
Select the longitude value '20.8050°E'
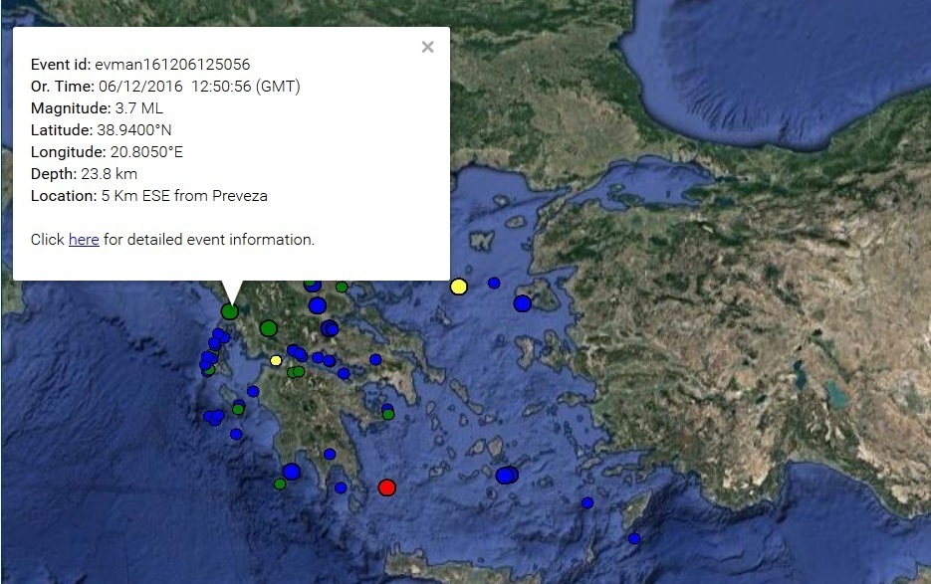point(146,152)
